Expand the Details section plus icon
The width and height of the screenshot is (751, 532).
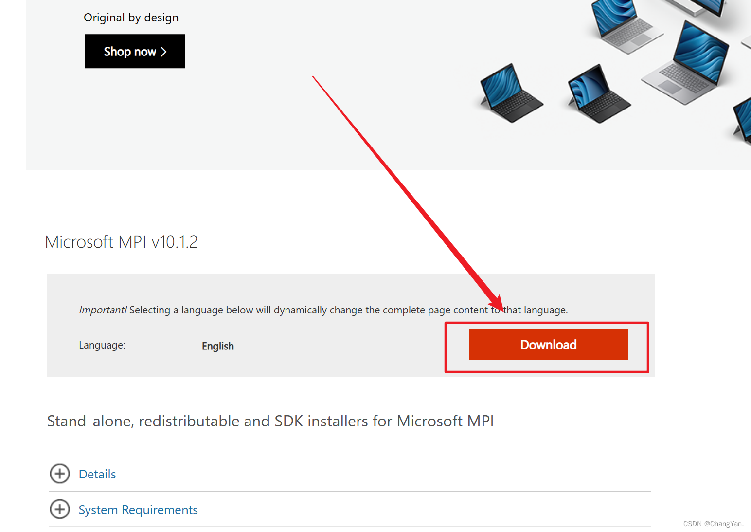click(60, 474)
